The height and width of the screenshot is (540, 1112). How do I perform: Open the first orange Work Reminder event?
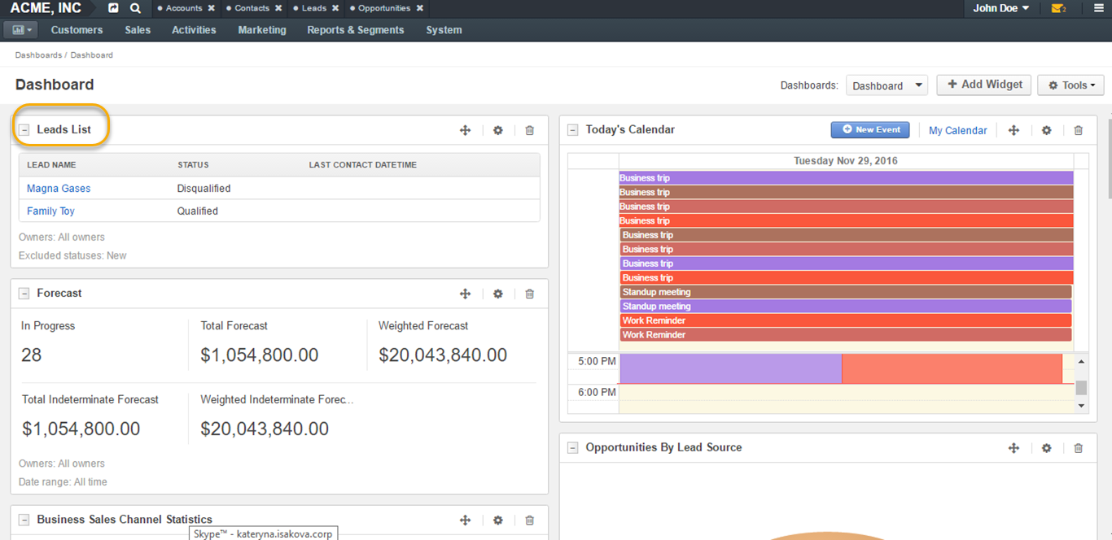[846, 320]
